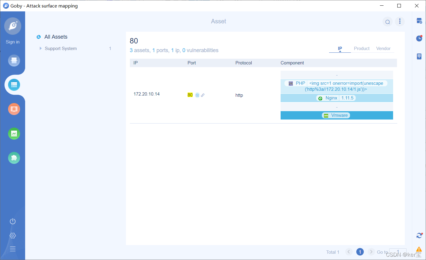Click the Vmware logo icon
The height and width of the screenshot is (260, 426).
(326, 115)
